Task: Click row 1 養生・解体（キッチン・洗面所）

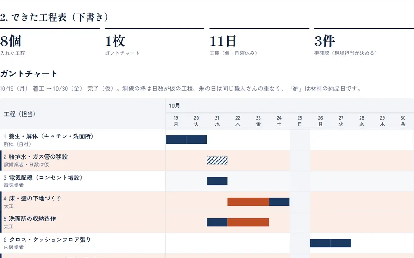Action: pos(207,139)
